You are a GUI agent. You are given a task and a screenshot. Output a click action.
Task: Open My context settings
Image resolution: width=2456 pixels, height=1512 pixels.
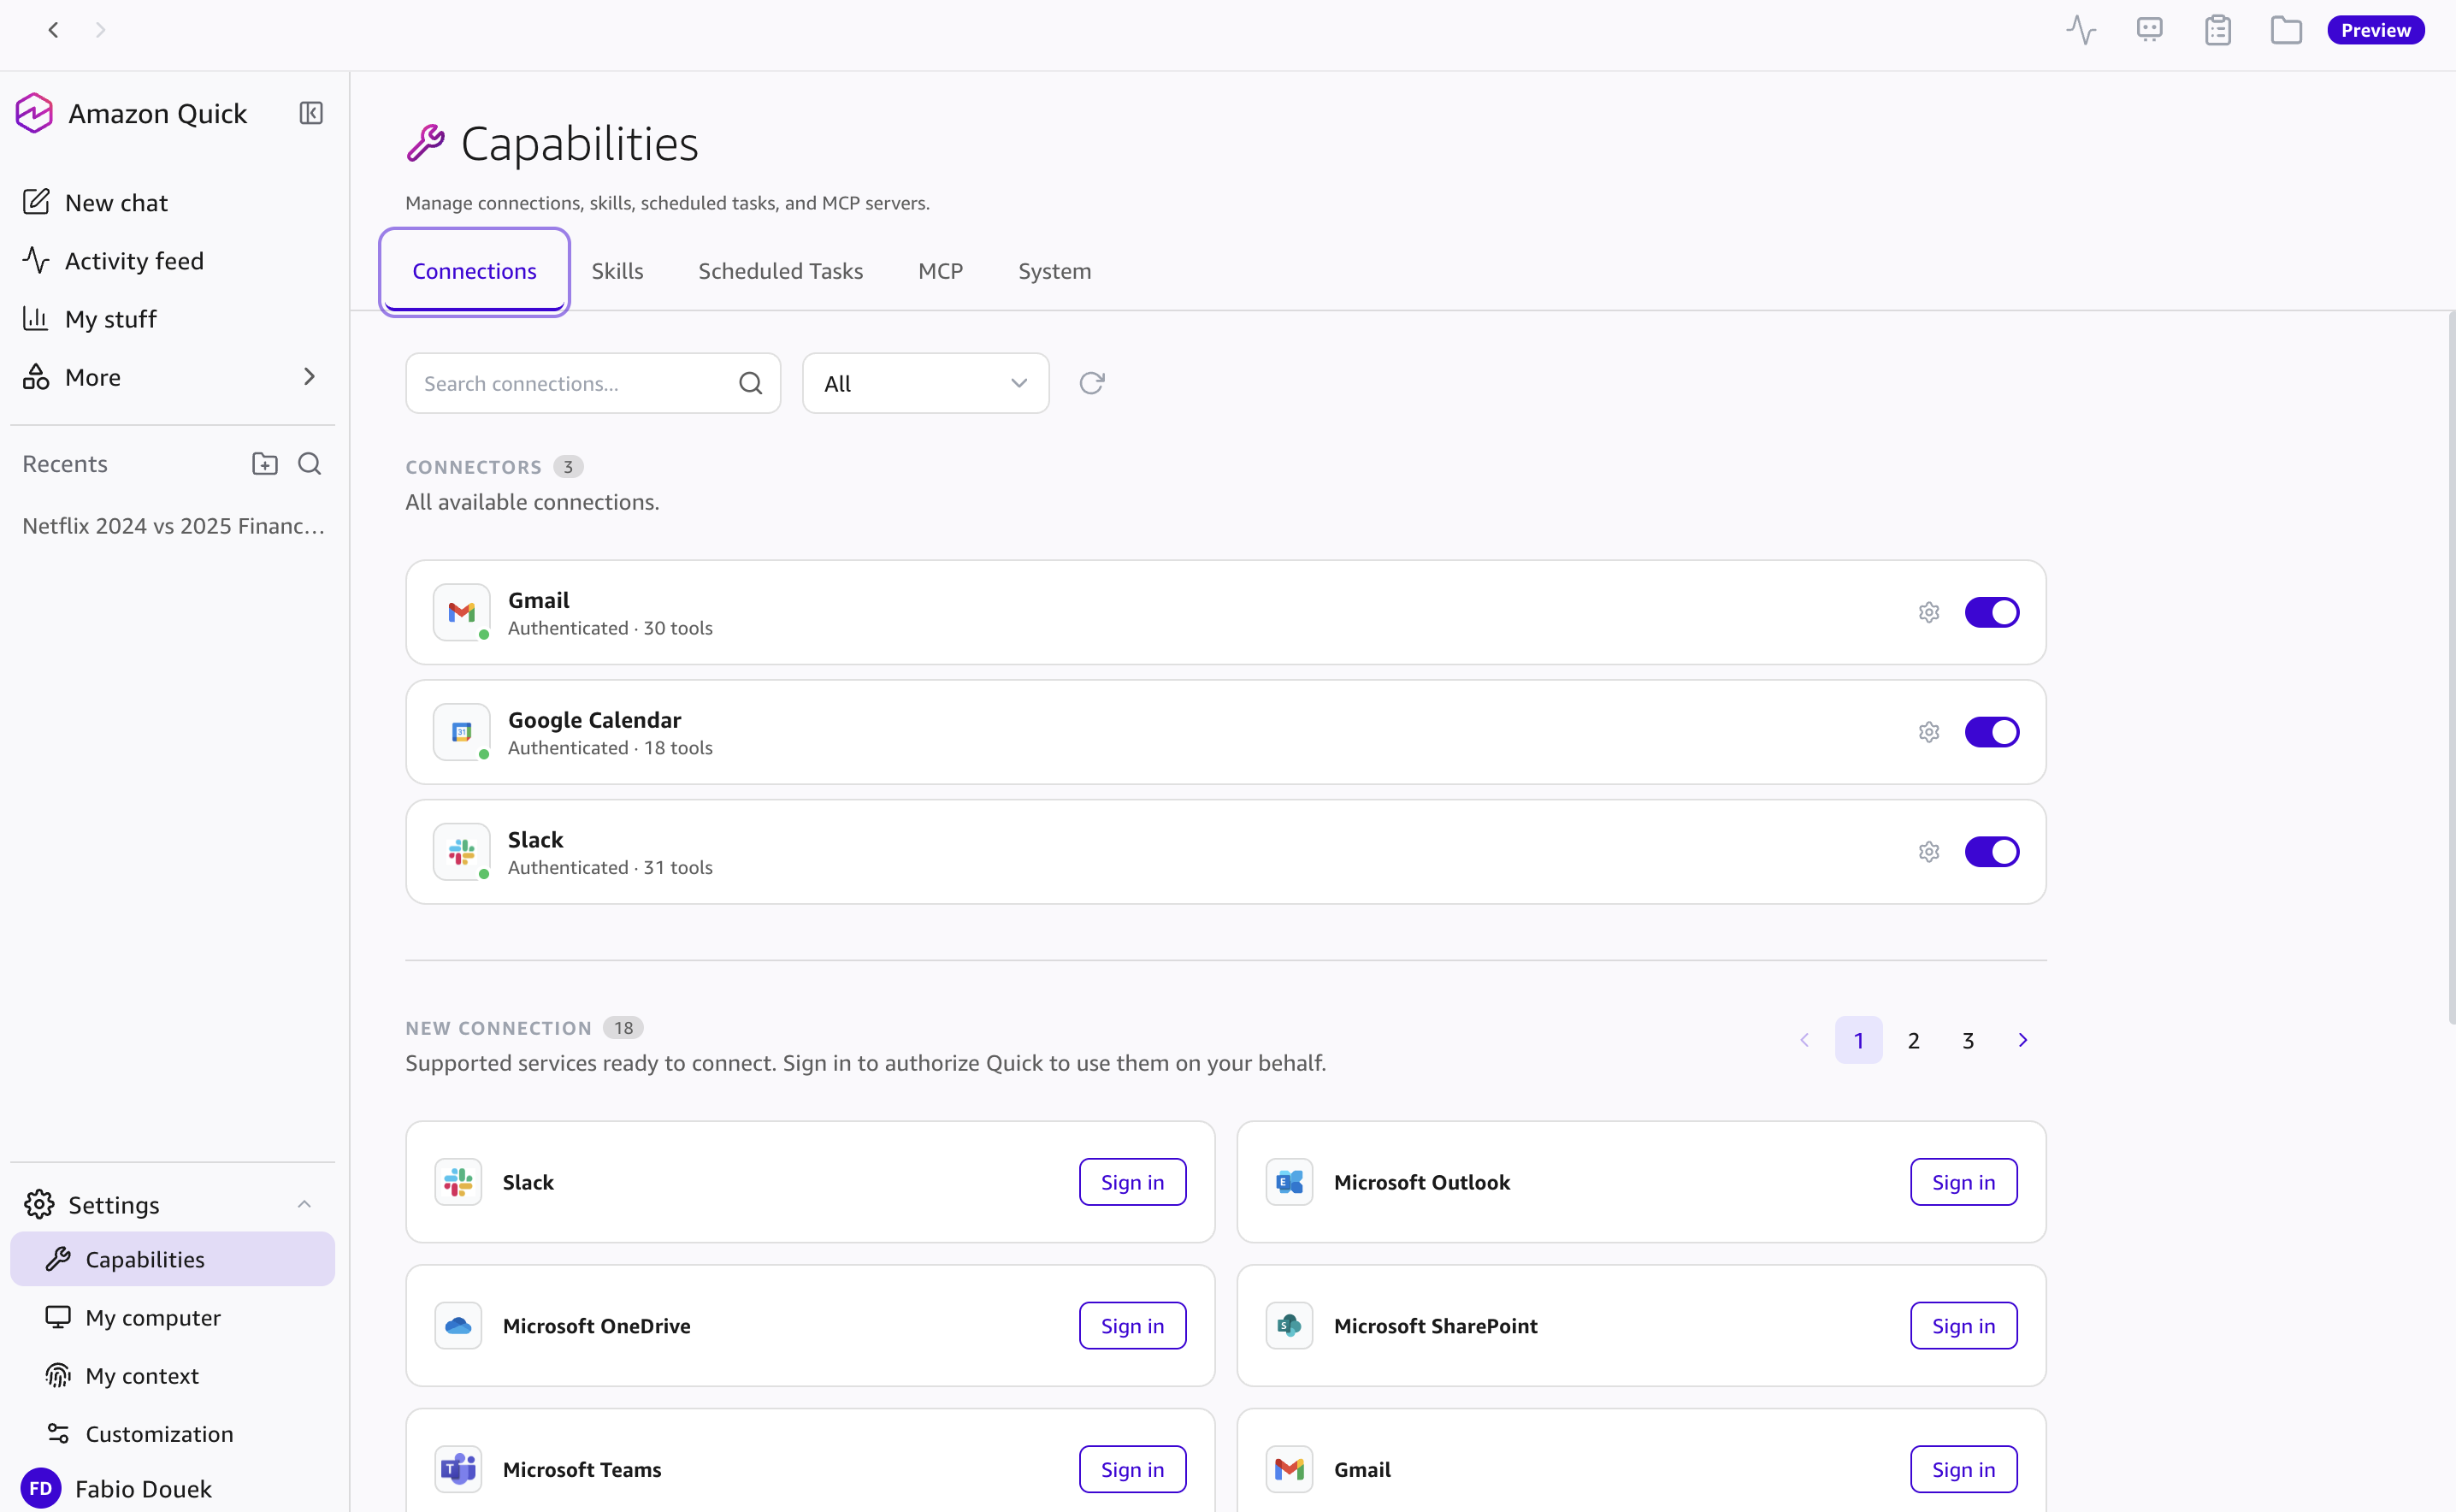(172, 1375)
